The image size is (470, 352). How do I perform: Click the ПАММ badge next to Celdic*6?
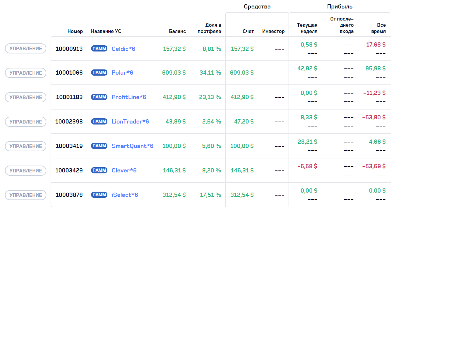tap(99, 49)
